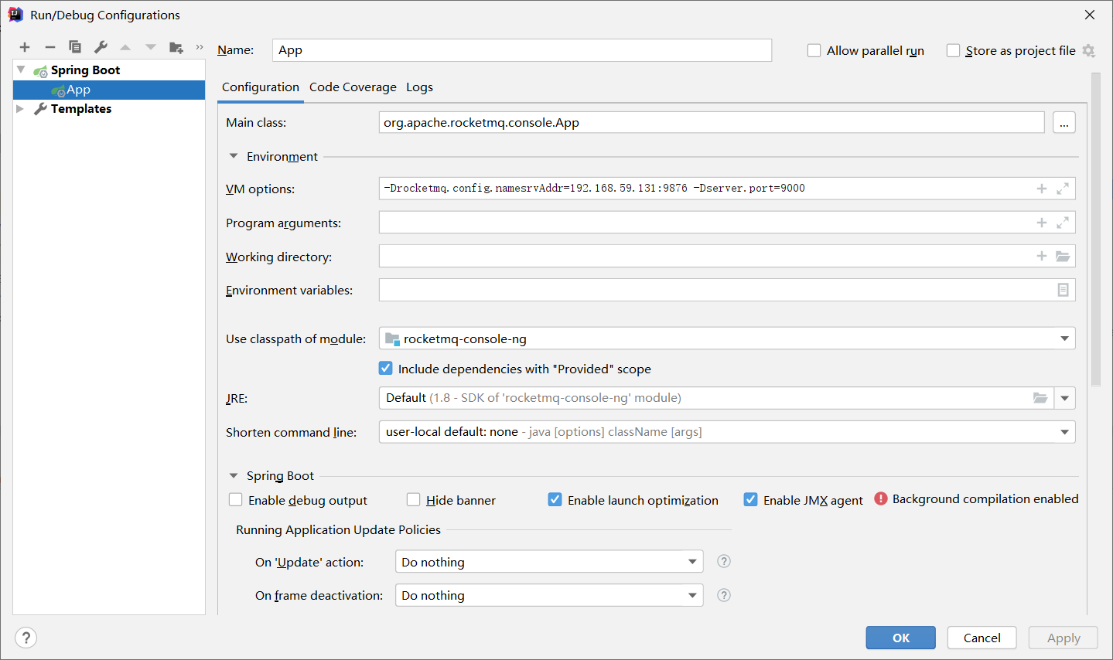The image size is (1113, 660).
Task: Switch to Configuration tab
Action: pos(261,87)
